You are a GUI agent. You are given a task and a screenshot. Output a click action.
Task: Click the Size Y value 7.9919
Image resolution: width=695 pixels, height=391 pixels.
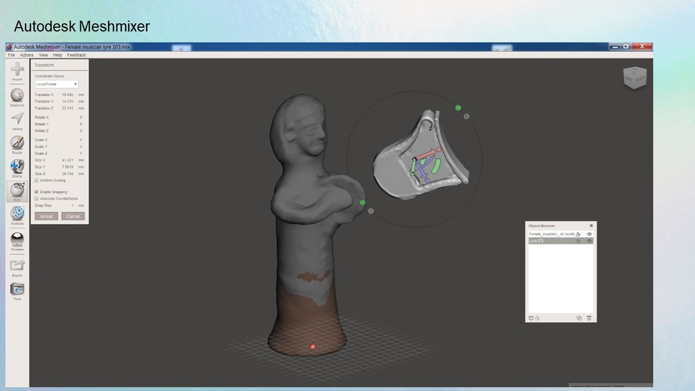pos(68,167)
